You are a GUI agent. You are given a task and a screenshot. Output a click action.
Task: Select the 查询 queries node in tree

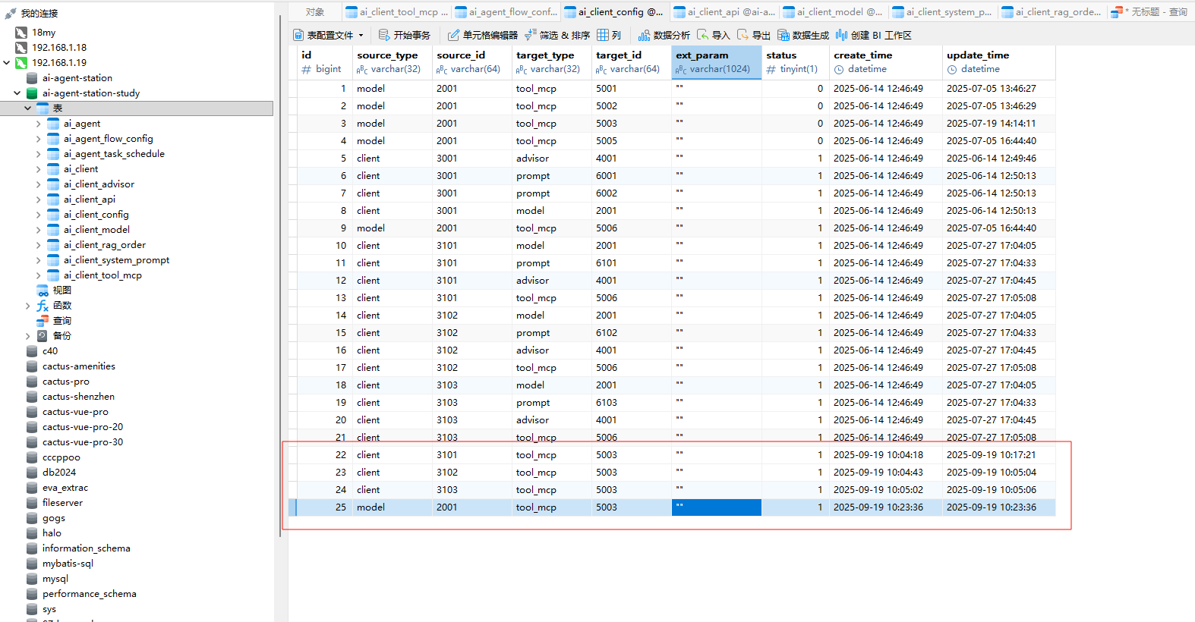[x=61, y=321]
